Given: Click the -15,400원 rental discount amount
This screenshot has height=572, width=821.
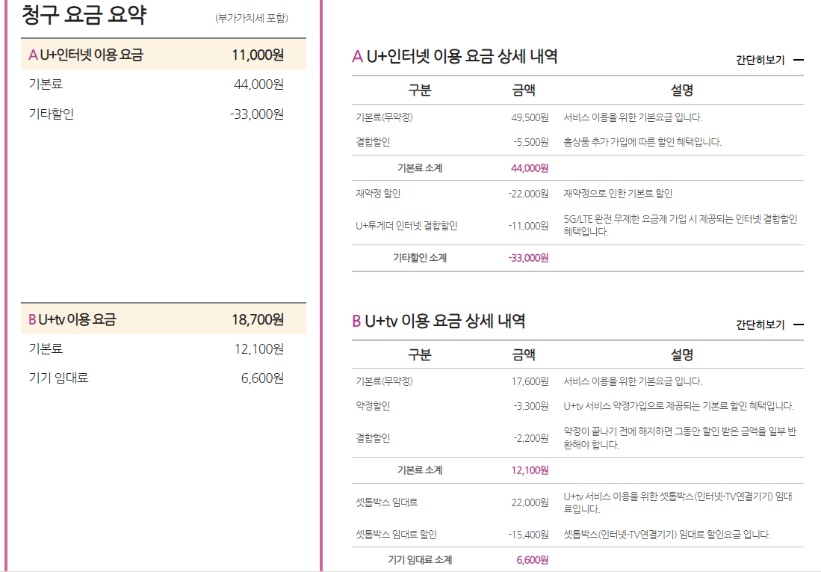Looking at the screenshot, I should coord(528,535).
